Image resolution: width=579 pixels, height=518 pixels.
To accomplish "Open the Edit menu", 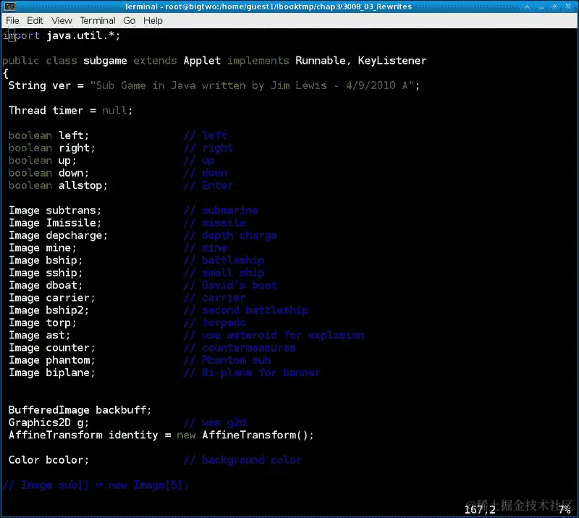I will coord(35,21).
